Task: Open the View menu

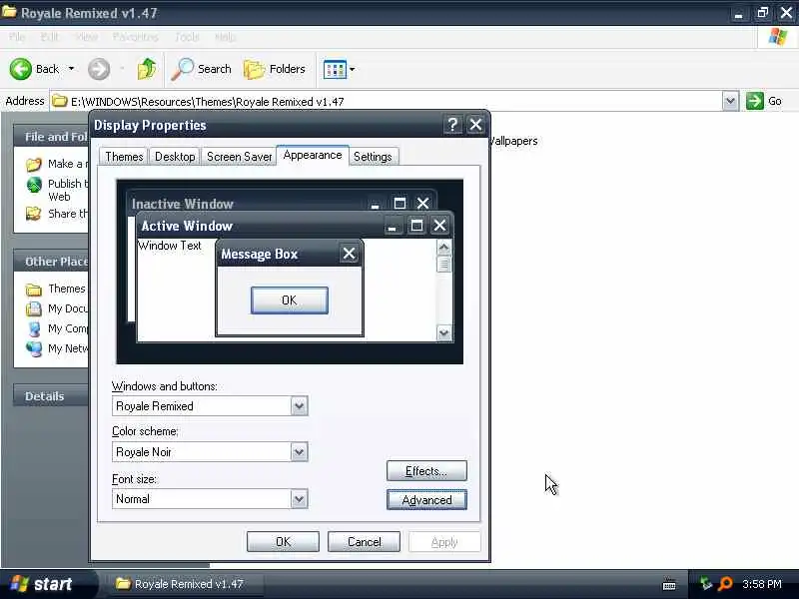Action: (x=86, y=37)
